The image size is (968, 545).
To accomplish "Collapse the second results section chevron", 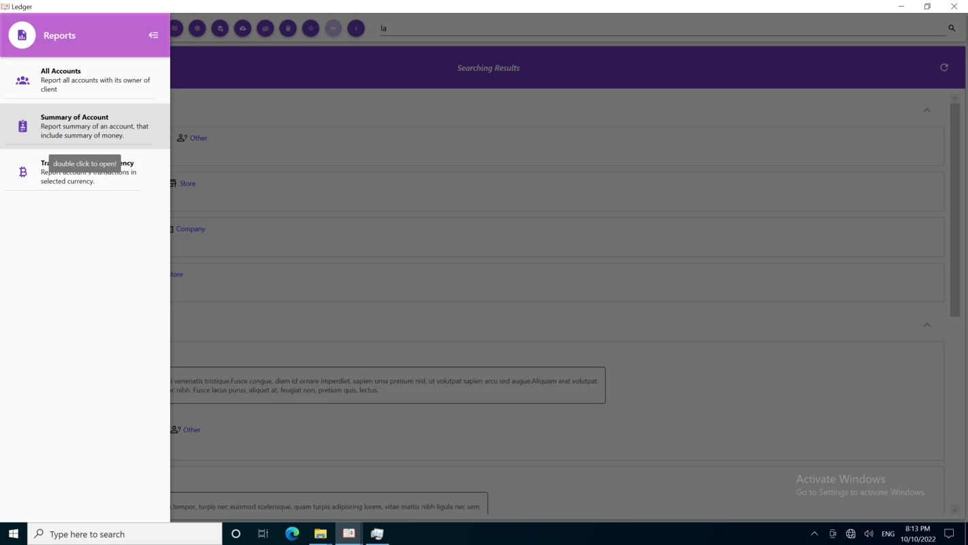I will pos(926,325).
